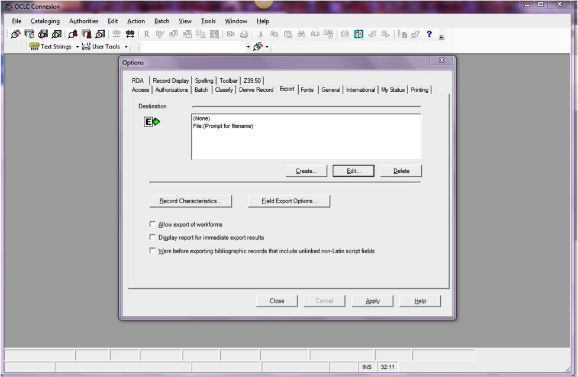The height and width of the screenshot is (377, 578).
Task: Open the Spelling tab
Action: pyautogui.click(x=204, y=80)
